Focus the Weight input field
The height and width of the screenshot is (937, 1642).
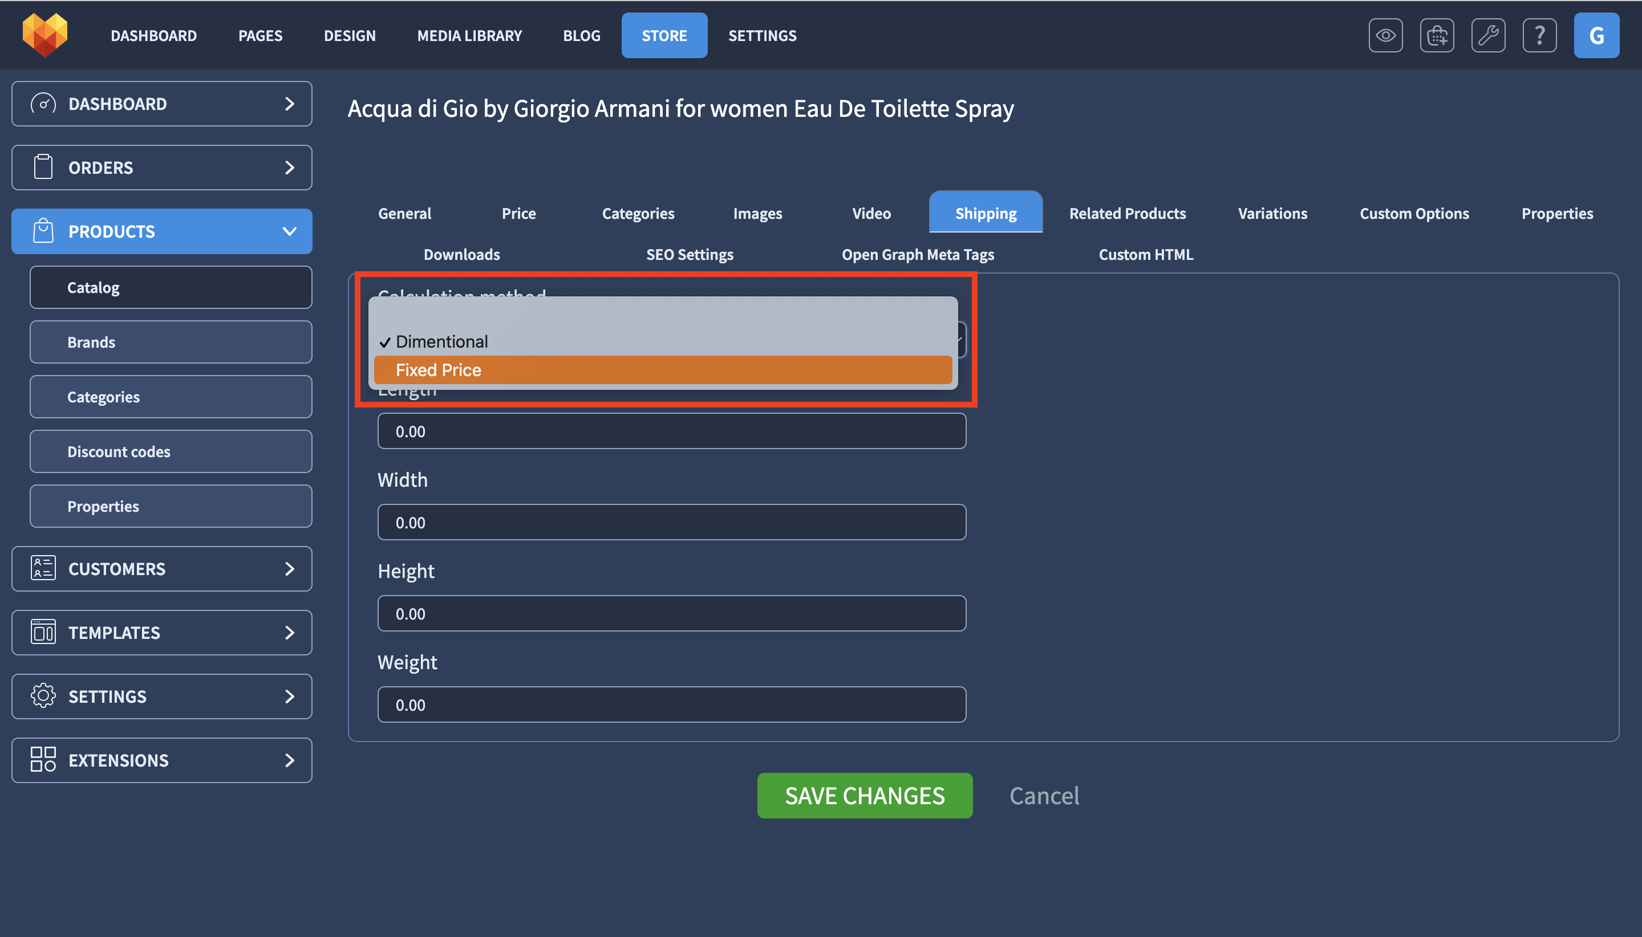point(671,704)
